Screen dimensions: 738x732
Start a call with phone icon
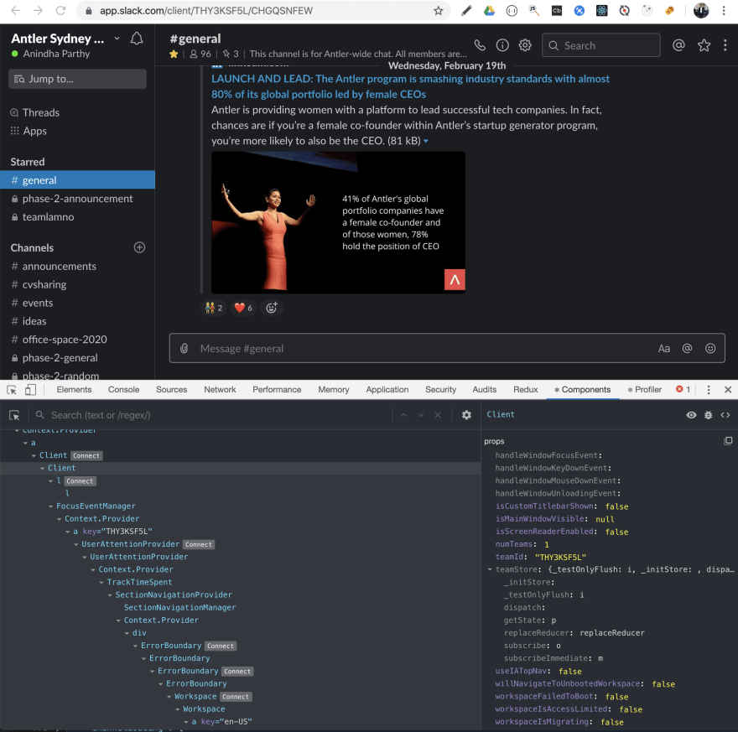click(480, 45)
